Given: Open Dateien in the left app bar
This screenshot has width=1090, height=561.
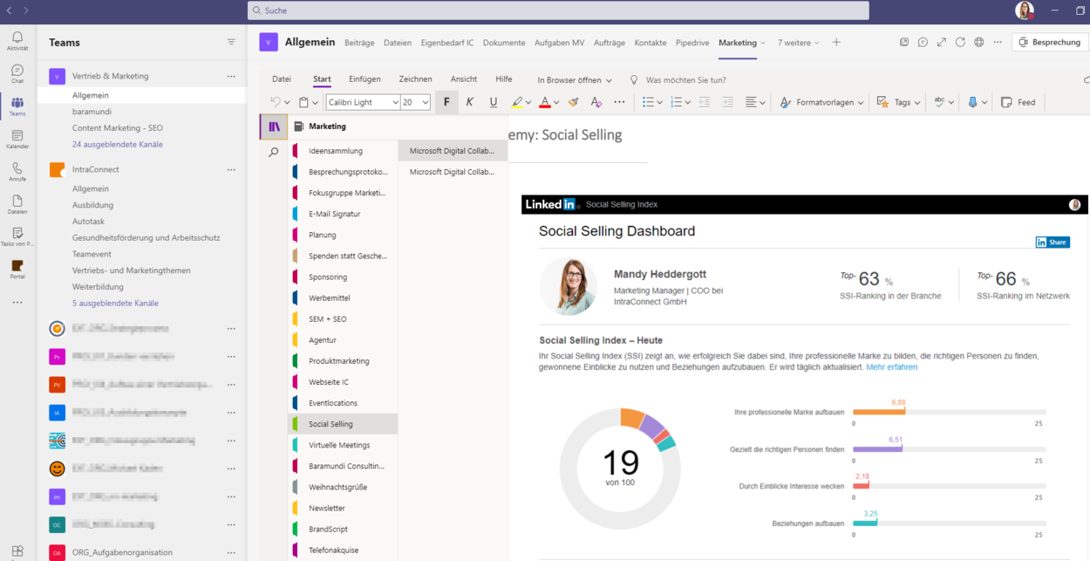Looking at the screenshot, I should tap(17, 205).
